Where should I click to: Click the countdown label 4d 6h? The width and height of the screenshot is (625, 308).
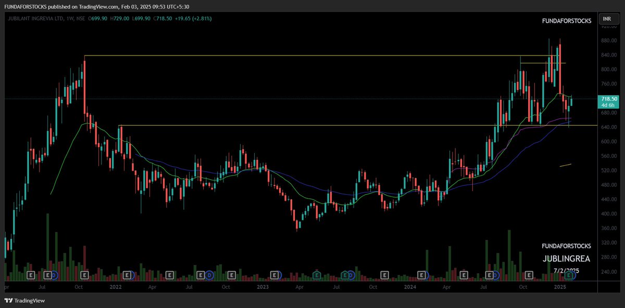pyautogui.click(x=608, y=105)
